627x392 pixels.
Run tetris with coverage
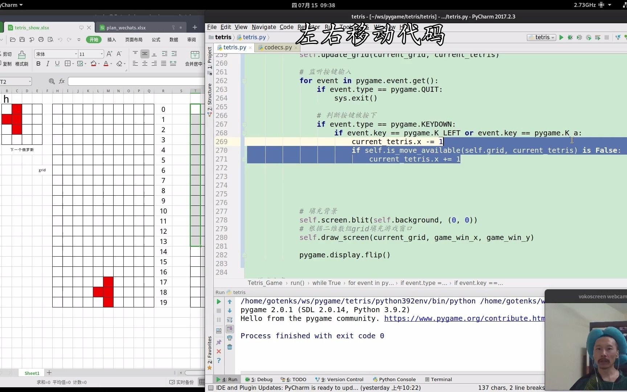click(x=579, y=37)
